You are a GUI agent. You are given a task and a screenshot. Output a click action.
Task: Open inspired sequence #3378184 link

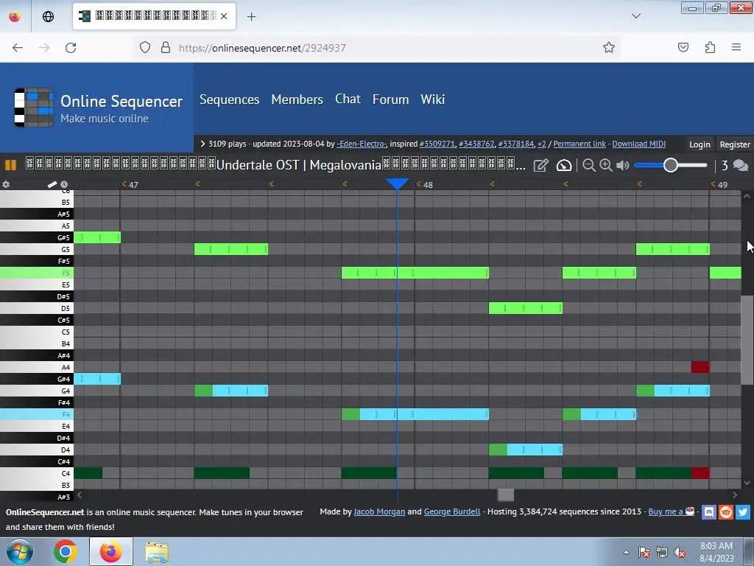click(x=516, y=144)
